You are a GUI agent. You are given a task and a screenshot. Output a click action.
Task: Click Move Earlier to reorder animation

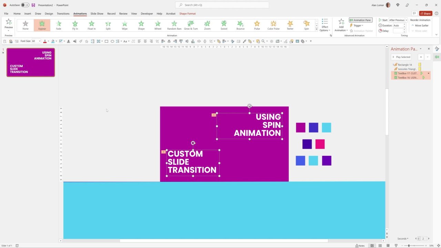point(420,25)
